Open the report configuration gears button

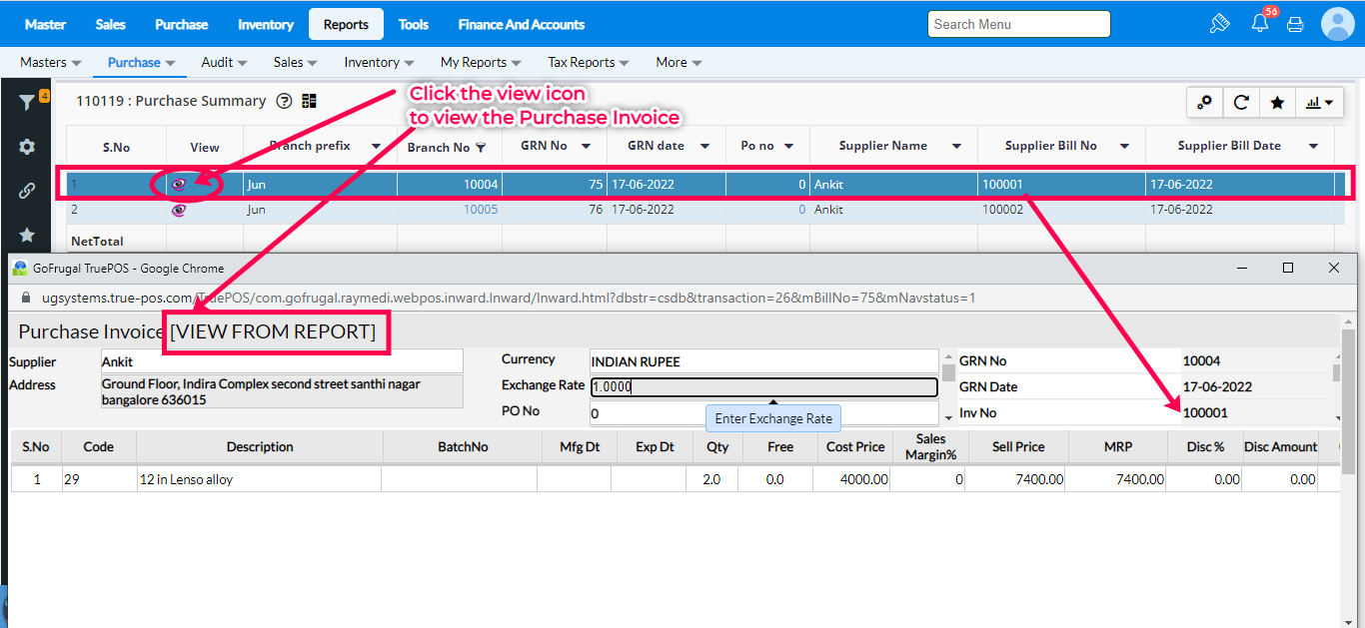click(1205, 102)
